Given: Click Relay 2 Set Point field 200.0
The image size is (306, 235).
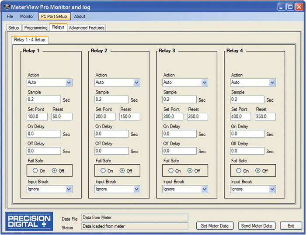Looking at the screenshot, I should pyautogui.click(x=105, y=117).
